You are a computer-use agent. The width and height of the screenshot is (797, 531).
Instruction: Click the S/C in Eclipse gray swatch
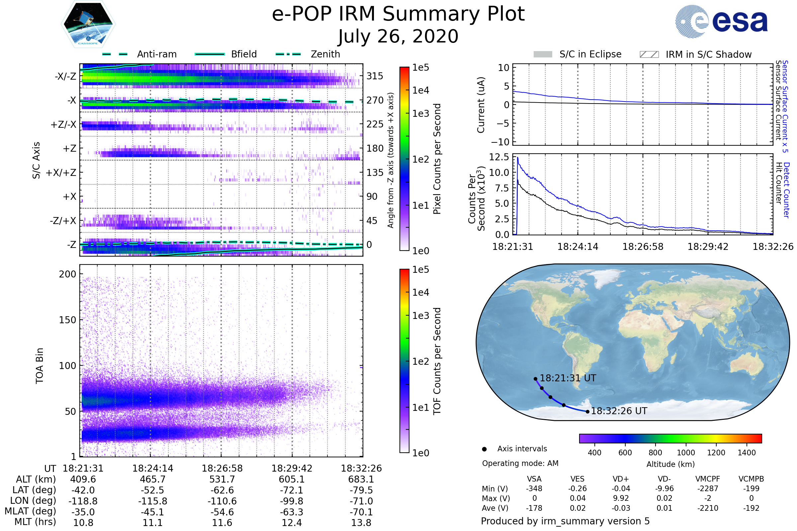pos(543,54)
